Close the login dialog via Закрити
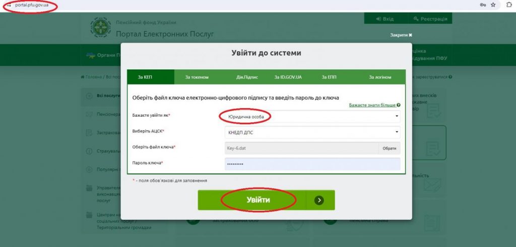Image resolution: width=516 pixels, height=247 pixels. 401,35
